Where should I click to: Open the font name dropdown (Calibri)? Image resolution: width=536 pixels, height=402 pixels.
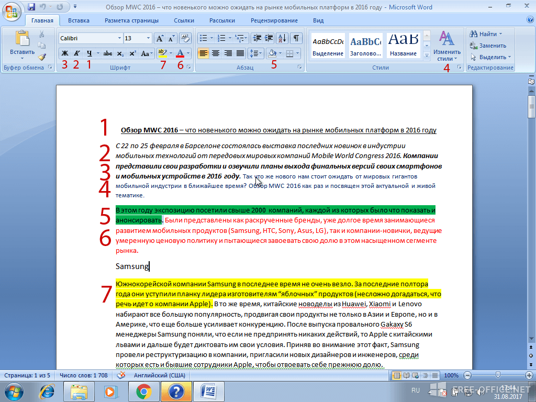pos(119,38)
